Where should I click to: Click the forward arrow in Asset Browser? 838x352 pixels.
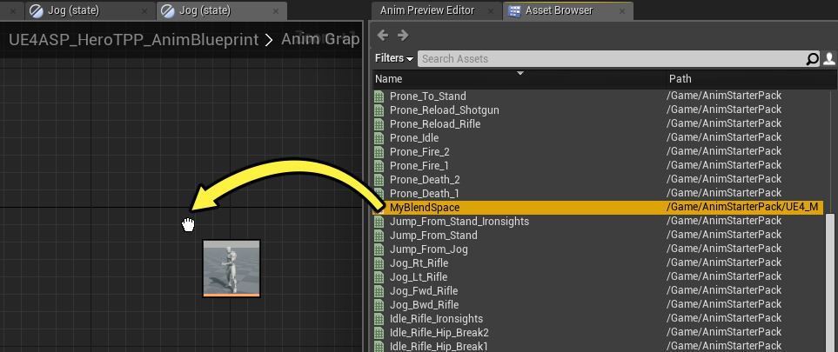403,36
